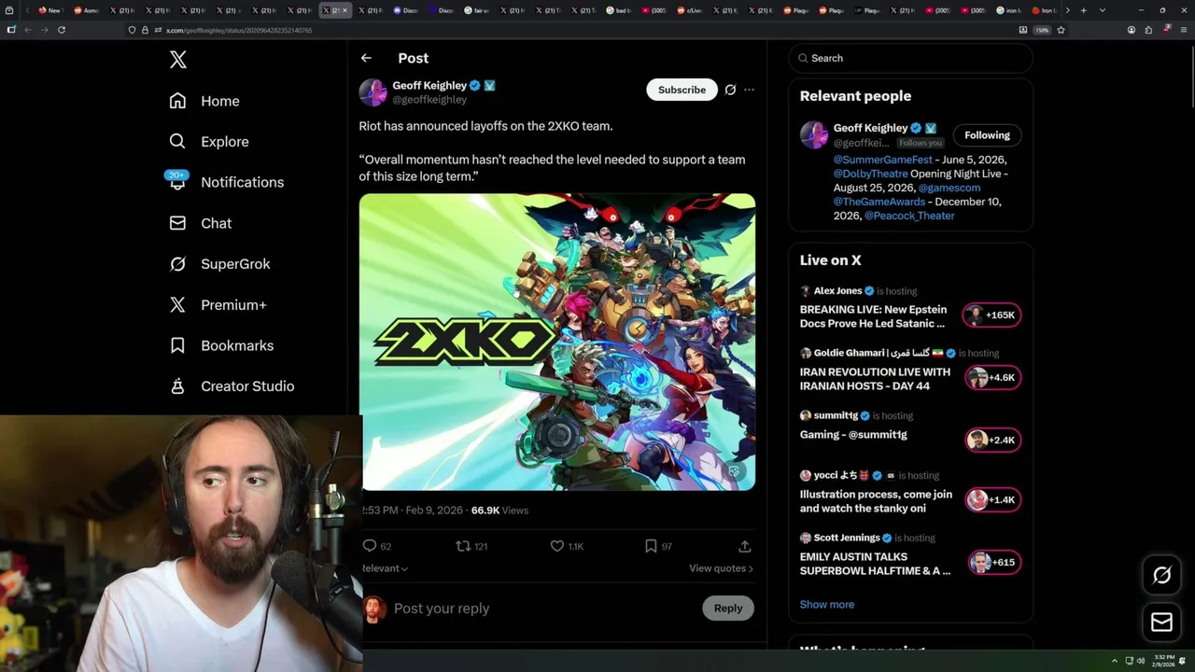Viewport: 1195px width, 672px height.
Task: Open the @Peacock_Theater link
Action: click(x=909, y=216)
